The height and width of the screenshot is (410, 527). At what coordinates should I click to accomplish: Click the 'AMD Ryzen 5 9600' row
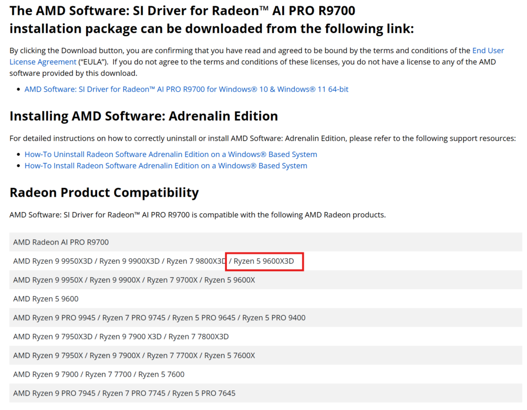point(266,299)
